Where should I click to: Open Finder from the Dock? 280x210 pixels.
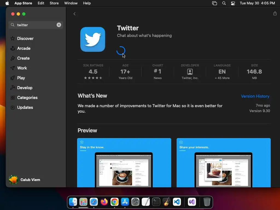coord(73,202)
